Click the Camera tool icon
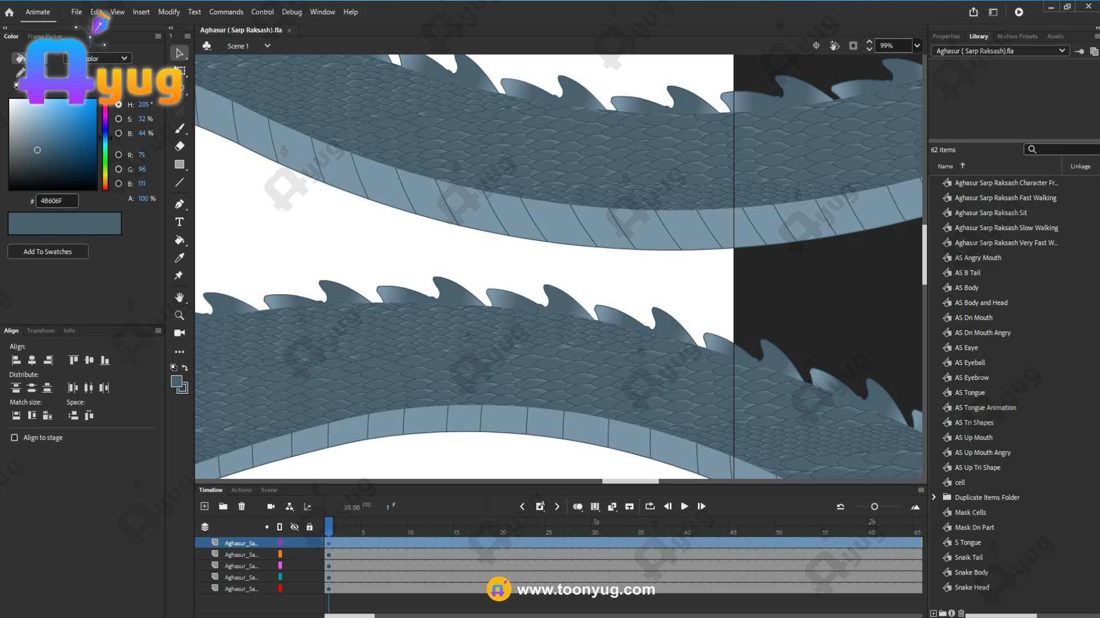Viewport: 1100px width, 618px height. coord(179,333)
